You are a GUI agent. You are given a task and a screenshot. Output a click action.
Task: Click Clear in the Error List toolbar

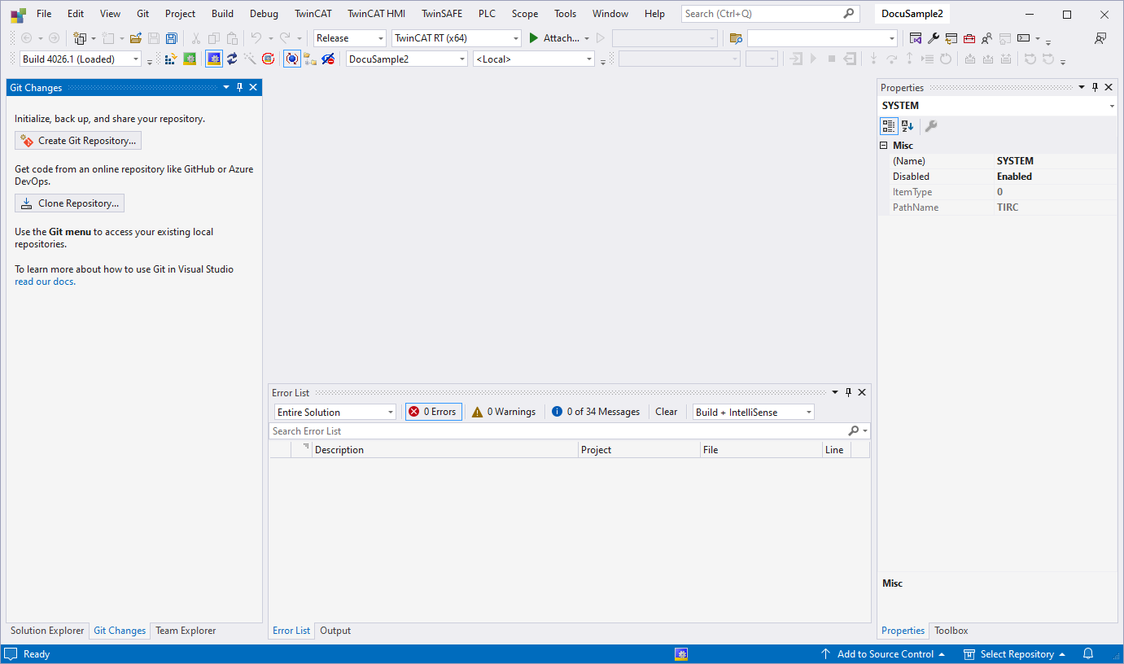[x=667, y=412]
